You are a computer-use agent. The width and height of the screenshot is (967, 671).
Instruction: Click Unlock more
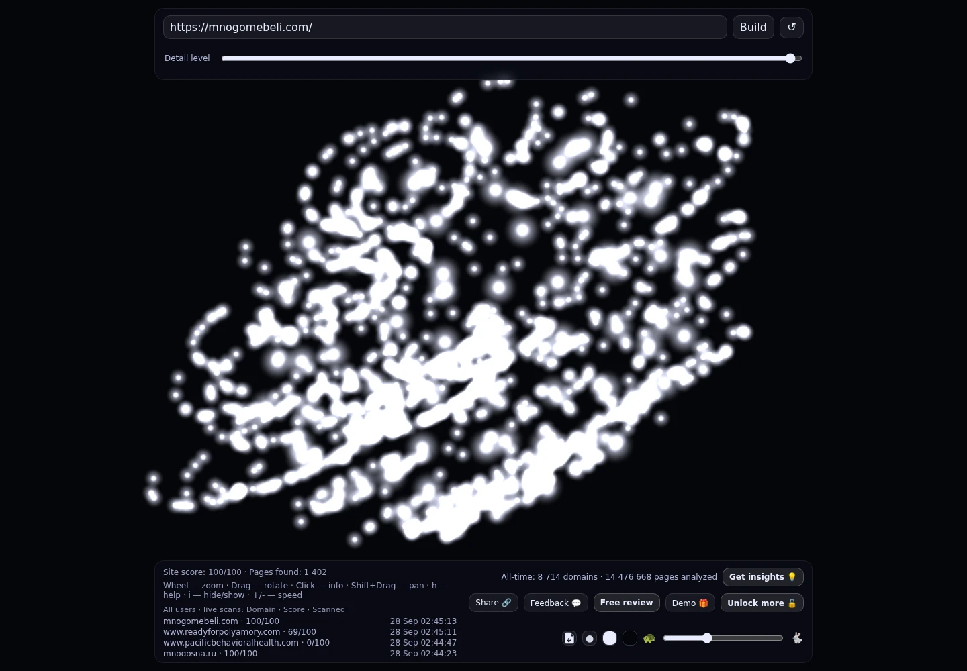point(762,603)
